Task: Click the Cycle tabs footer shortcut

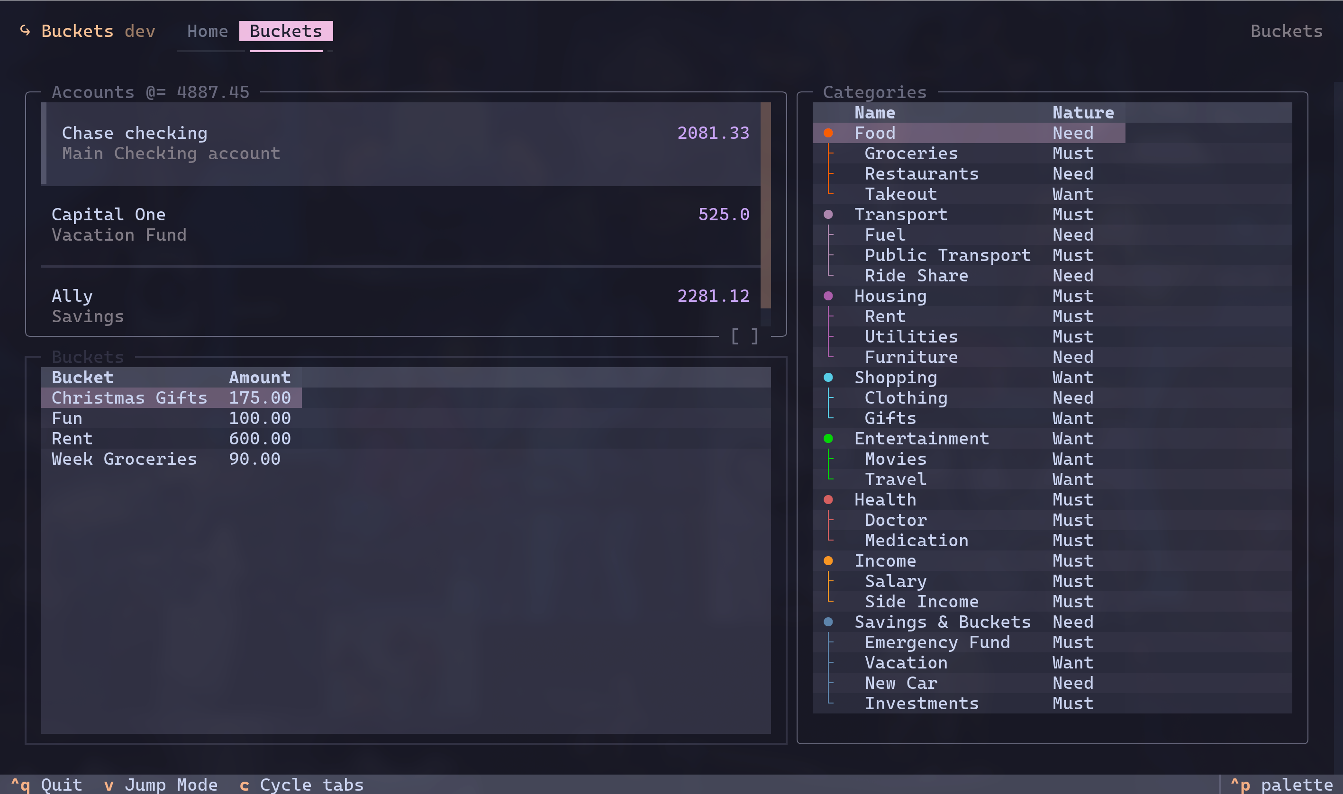Action: tap(301, 785)
